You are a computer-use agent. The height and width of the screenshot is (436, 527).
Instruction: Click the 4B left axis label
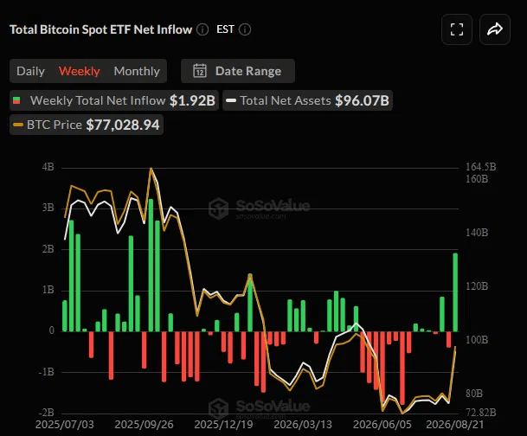[48, 167]
